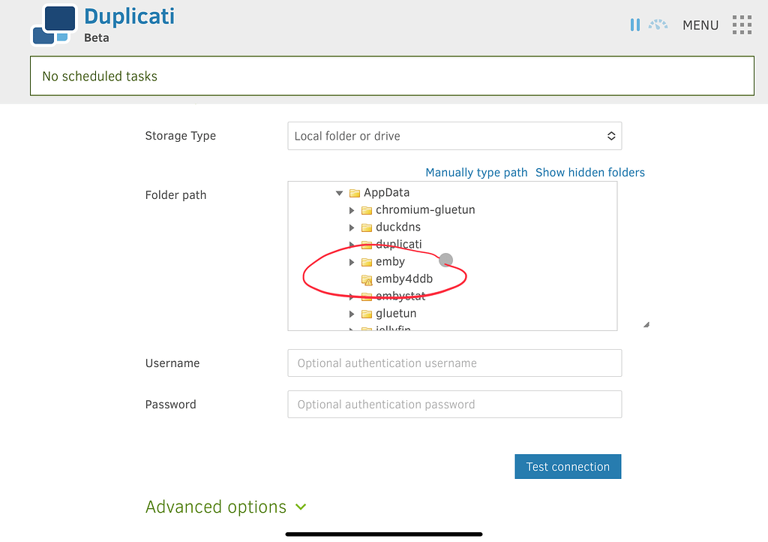This screenshot has height=542, width=768.
Task: Click the pause icon in the header
Action: click(634, 24)
